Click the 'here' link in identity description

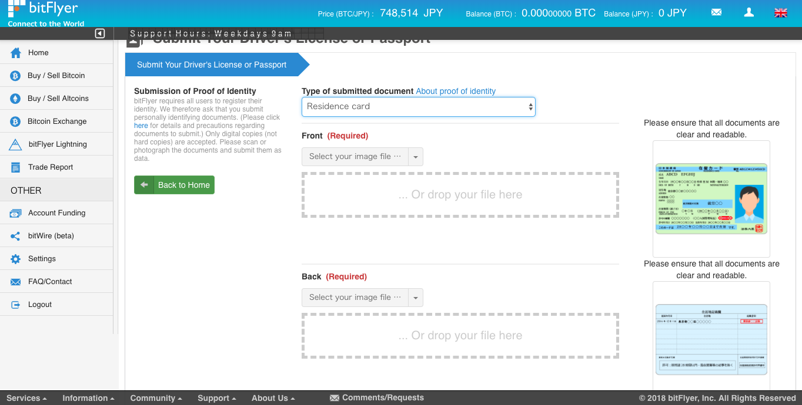(141, 126)
